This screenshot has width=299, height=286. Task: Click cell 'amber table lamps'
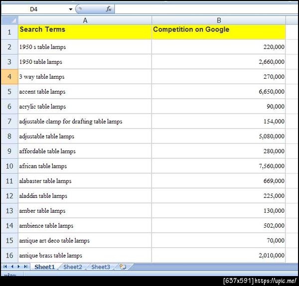click(x=85, y=211)
